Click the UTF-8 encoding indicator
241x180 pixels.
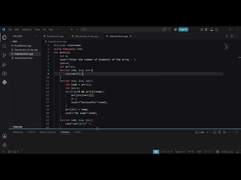pos(191,151)
